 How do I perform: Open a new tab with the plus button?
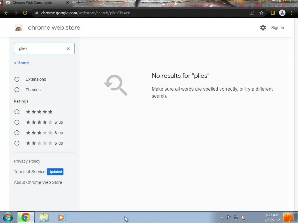pyautogui.click(x=78, y=2)
